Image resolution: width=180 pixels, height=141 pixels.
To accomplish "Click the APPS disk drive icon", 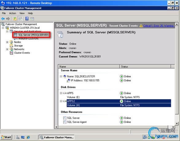I will 65,93.
